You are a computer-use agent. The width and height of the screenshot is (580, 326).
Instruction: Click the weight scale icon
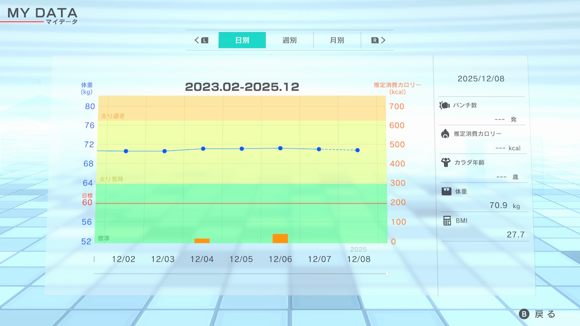[446, 192]
